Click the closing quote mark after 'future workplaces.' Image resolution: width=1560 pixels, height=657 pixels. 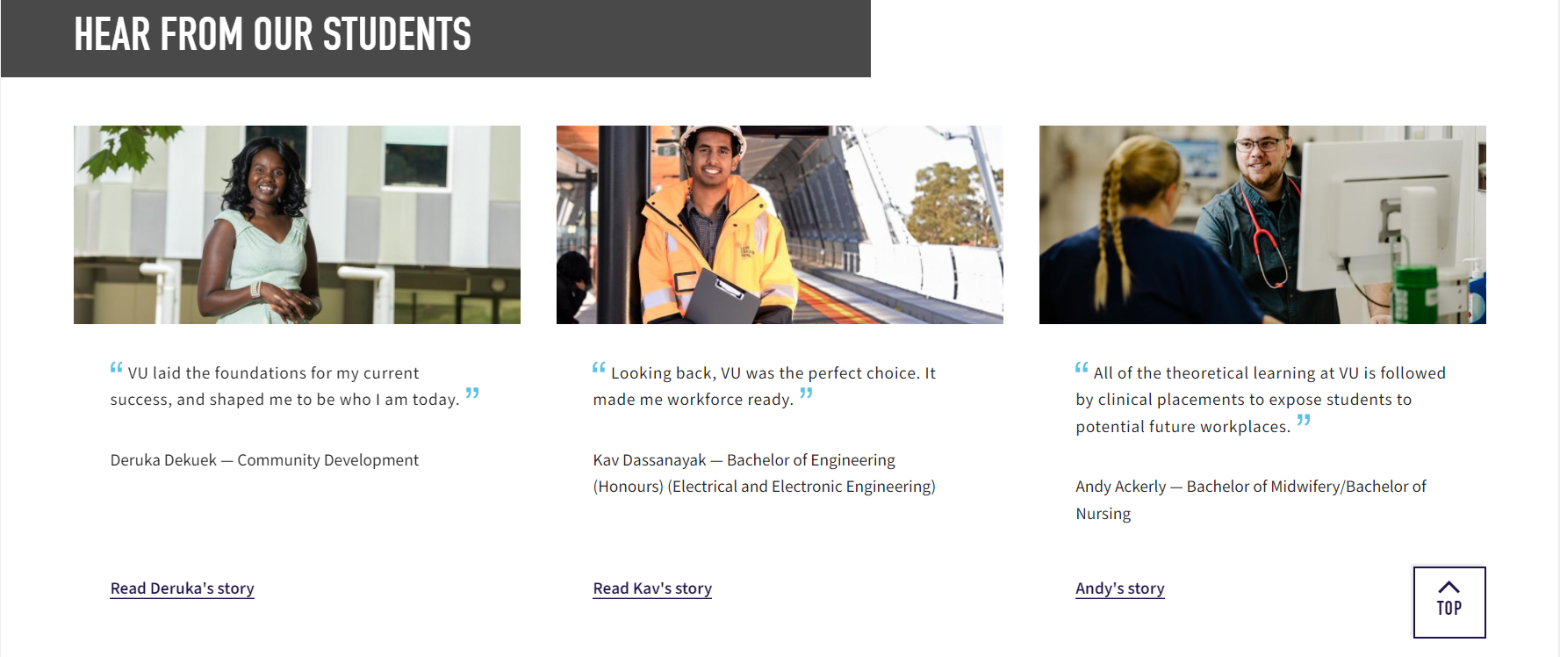1304,421
